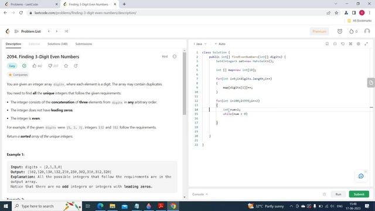
Task: Click the browser address bar
Action: [177, 13]
